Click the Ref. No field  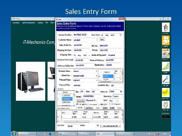pos(111,46)
